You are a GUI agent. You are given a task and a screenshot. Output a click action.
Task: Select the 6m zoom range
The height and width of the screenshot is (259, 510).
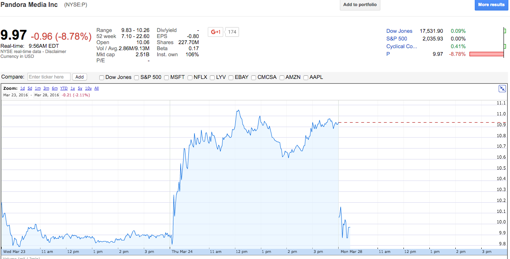55,88
